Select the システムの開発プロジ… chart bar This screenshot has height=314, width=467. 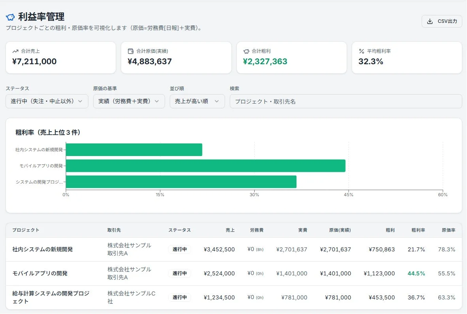[181, 182]
